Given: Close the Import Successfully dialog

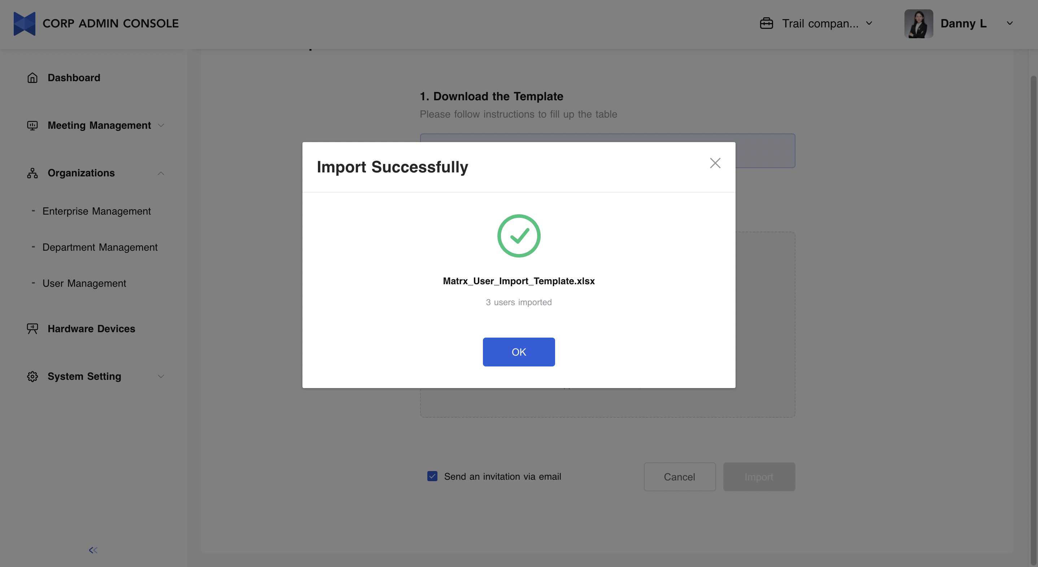Looking at the screenshot, I should [x=715, y=163].
